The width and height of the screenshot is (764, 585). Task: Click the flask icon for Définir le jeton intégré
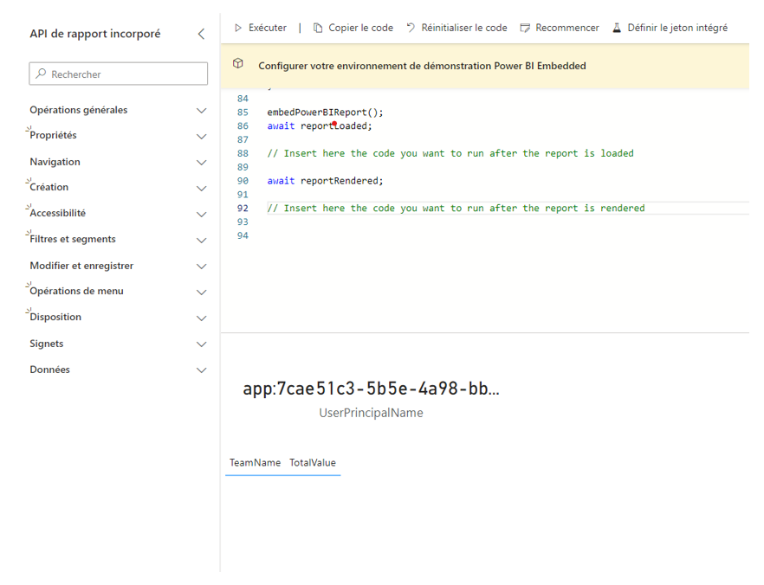tap(617, 28)
